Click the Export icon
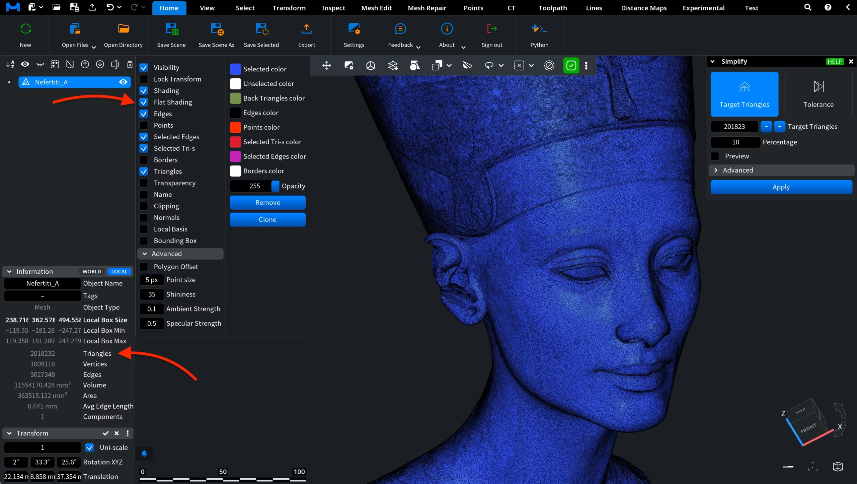 click(x=307, y=29)
